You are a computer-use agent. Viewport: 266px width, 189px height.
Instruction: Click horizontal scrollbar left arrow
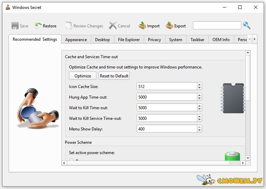pyautogui.click(x=64, y=163)
